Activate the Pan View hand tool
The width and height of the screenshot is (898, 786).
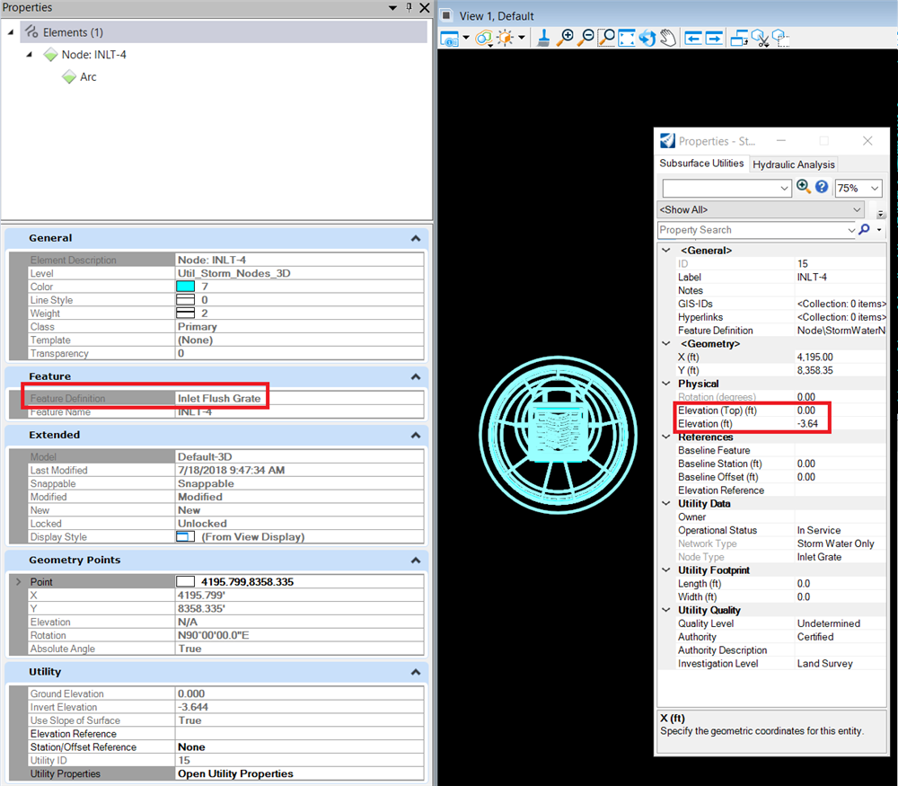coord(667,39)
